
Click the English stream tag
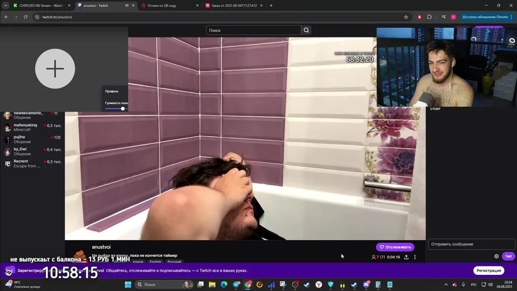point(156,261)
